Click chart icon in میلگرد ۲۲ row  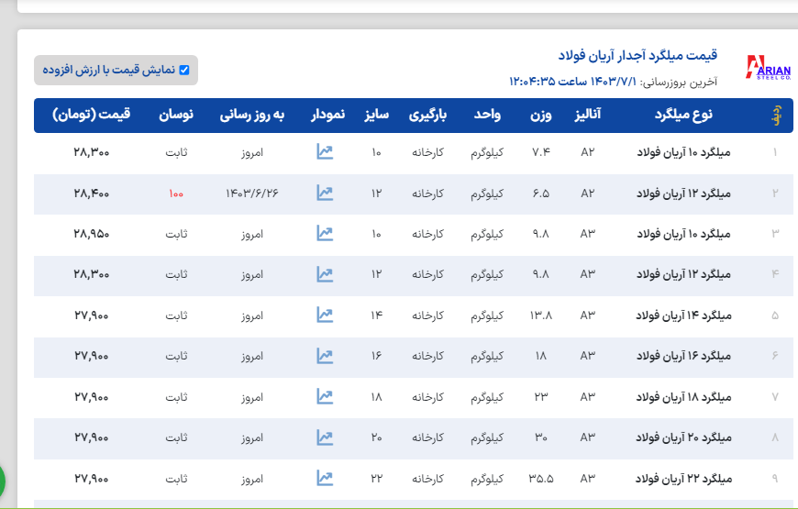click(325, 478)
